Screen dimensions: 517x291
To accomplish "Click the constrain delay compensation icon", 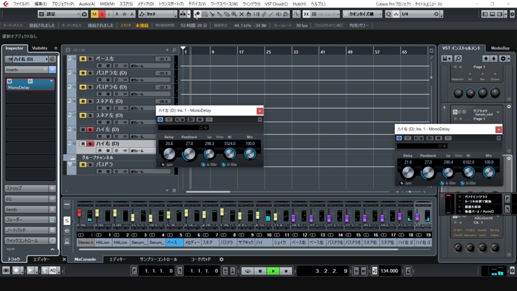I will (84, 14).
